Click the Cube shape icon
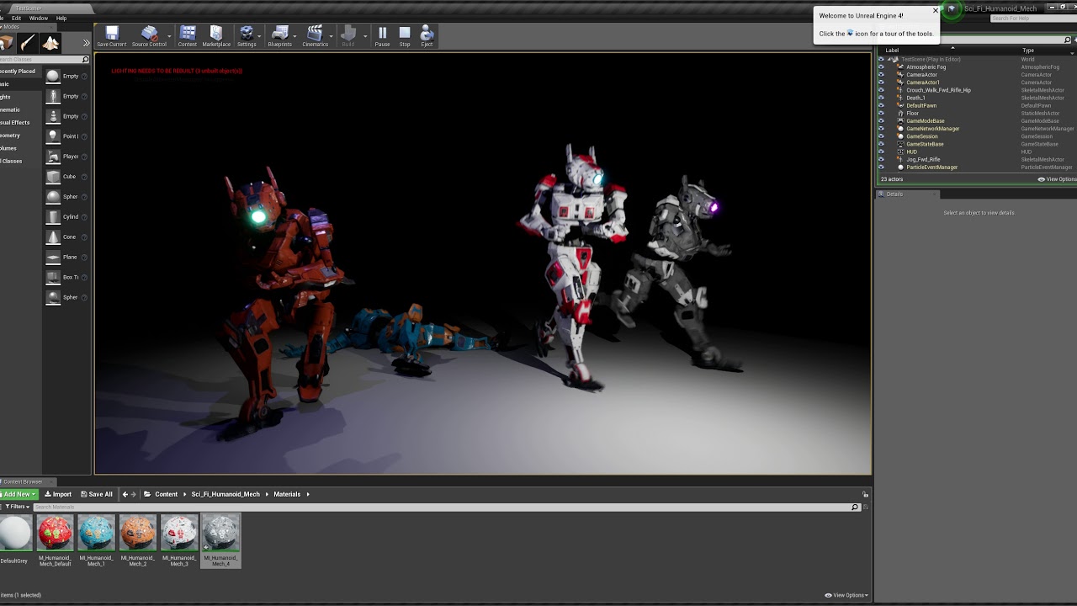Screen dimensions: 1077x606 [53, 177]
